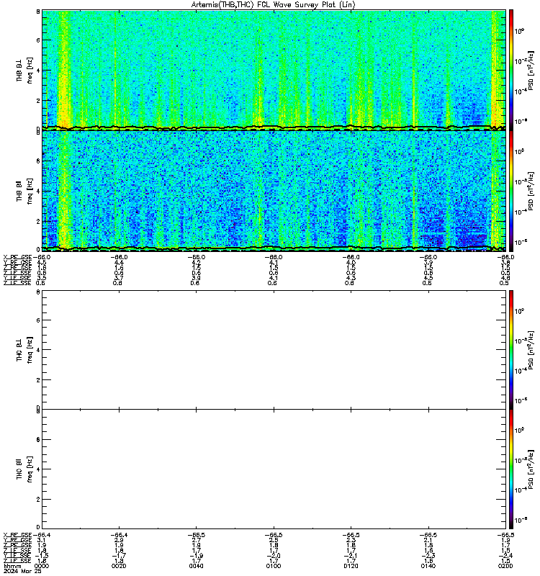
Task: Click the color bar beside the THB B∥ panel
Action: 511,191
